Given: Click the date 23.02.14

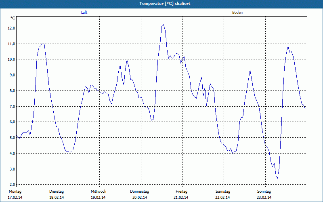Looking at the screenshot, I should point(264,198).
